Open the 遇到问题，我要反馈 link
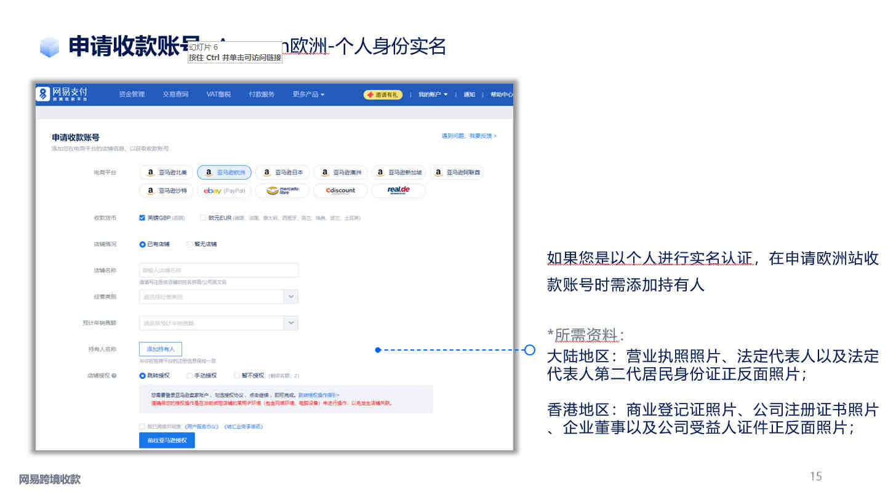888x497 pixels. point(469,136)
